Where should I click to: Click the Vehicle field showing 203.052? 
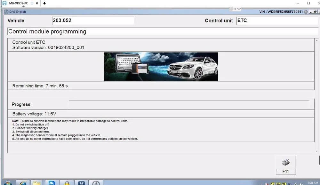[x=93, y=20]
